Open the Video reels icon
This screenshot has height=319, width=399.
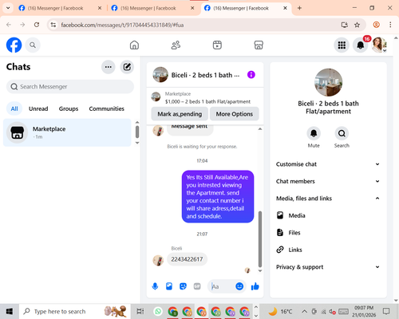(x=217, y=45)
